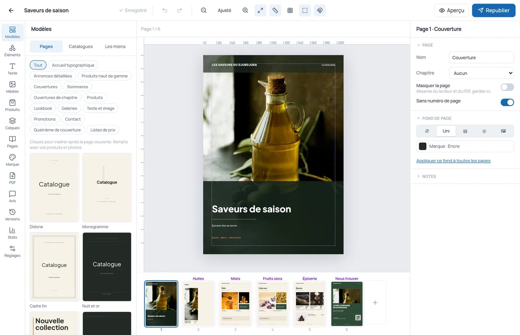Go back with the left arrow icon
This screenshot has height=335, width=520.
click(x=11, y=10)
